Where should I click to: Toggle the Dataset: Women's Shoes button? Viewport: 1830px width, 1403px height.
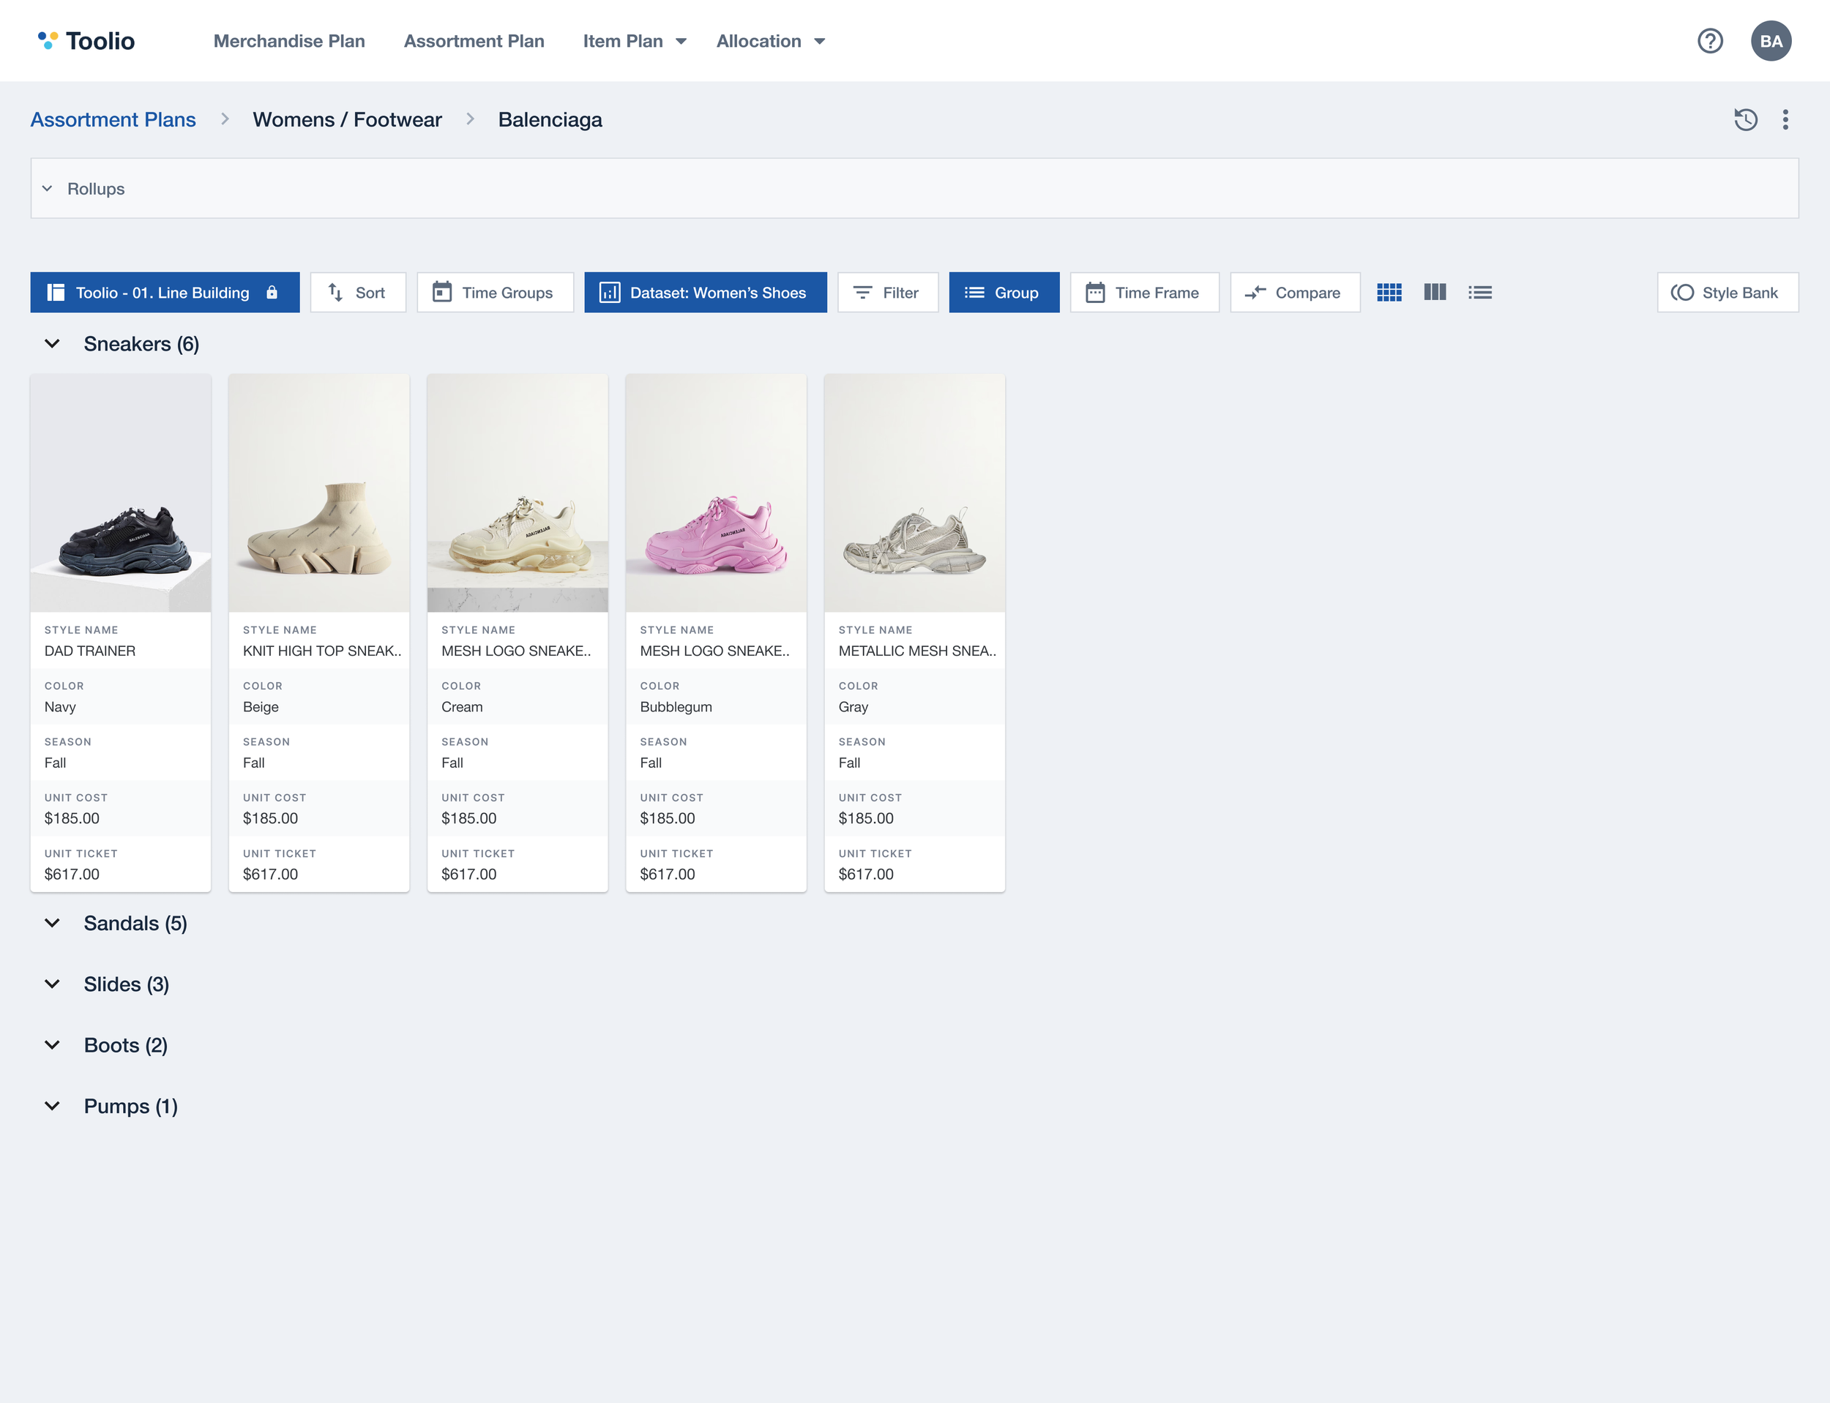705,292
